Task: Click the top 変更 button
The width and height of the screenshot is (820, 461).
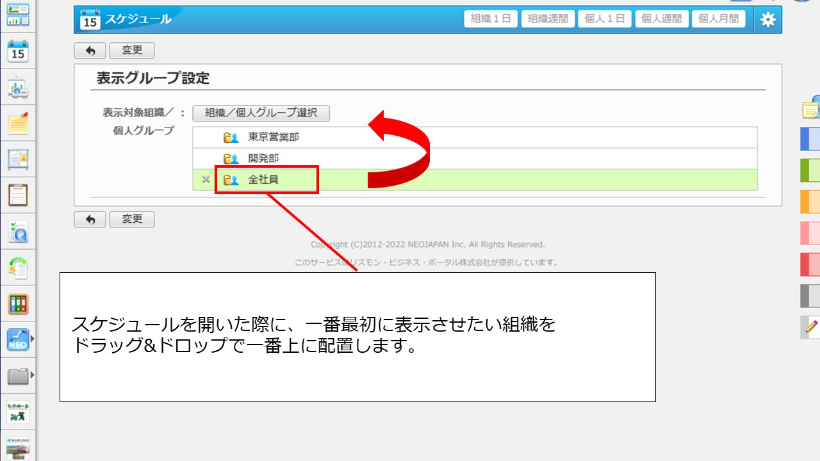Action: click(x=132, y=51)
